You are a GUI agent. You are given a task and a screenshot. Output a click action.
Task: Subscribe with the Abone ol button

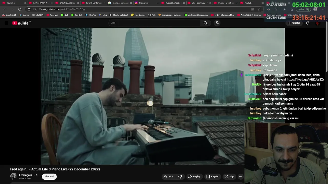coord(49,177)
